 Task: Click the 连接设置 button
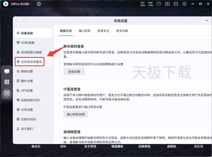(x=74, y=71)
